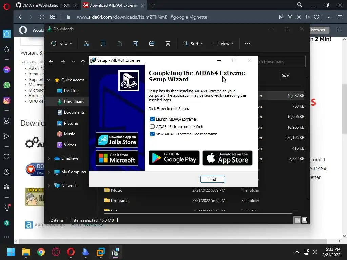Viewport: 347px width, 260px height.
Task: Reload the page in Opera
Action: pyautogui.click(x=42, y=17)
